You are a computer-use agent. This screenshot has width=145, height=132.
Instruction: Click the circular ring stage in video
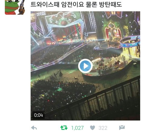(130, 41)
